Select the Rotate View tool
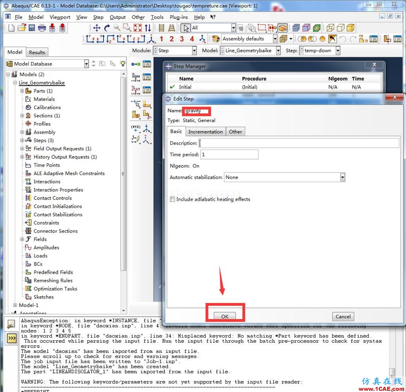Viewport: 406px width, 392px height. [107, 28]
